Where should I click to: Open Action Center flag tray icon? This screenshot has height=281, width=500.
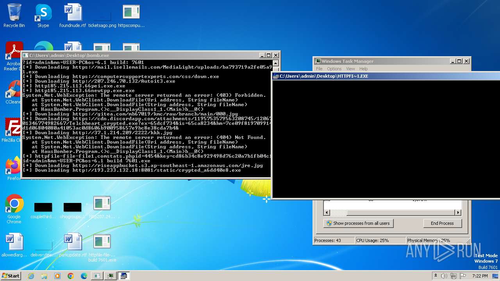pyautogui.click(x=462, y=276)
